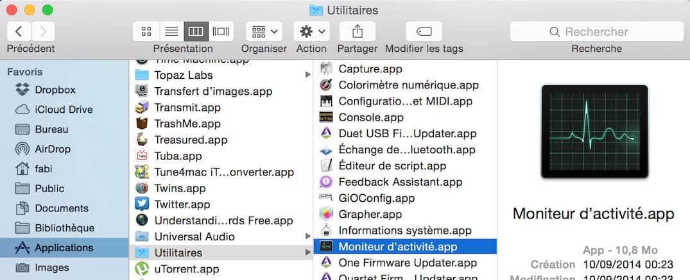Select the Universal Audio folder
The height and width of the screenshot is (280, 690).
click(x=221, y=236)
